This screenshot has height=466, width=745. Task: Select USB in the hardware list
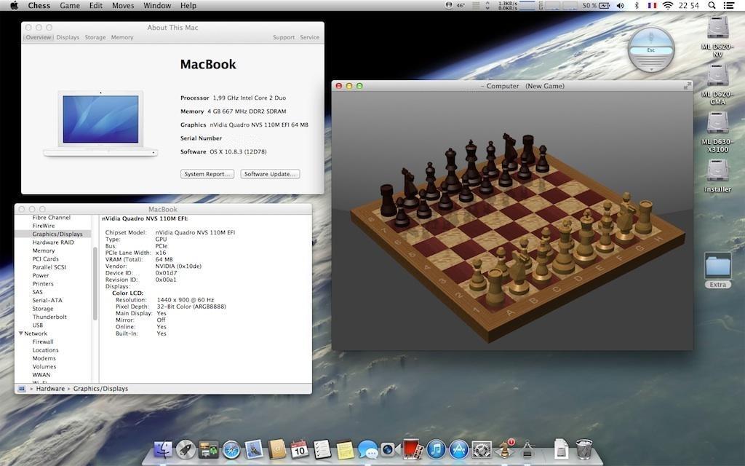(x=38, y=325)
